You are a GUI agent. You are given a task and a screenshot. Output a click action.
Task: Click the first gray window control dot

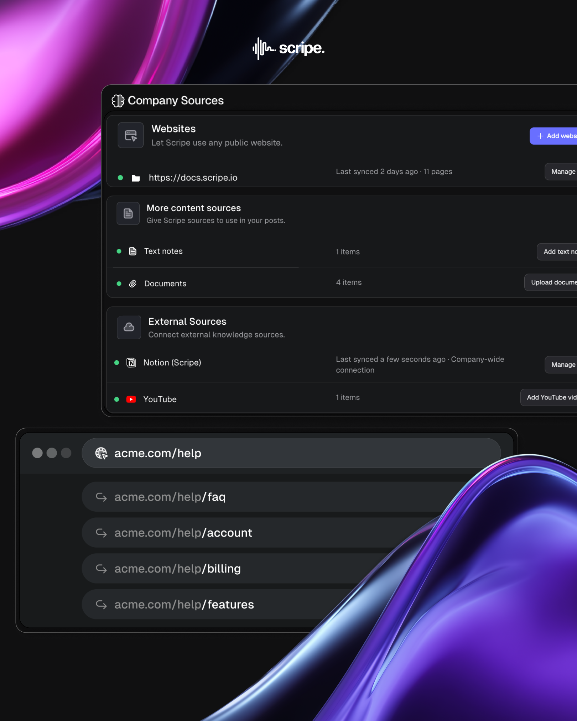click(37, 453)
